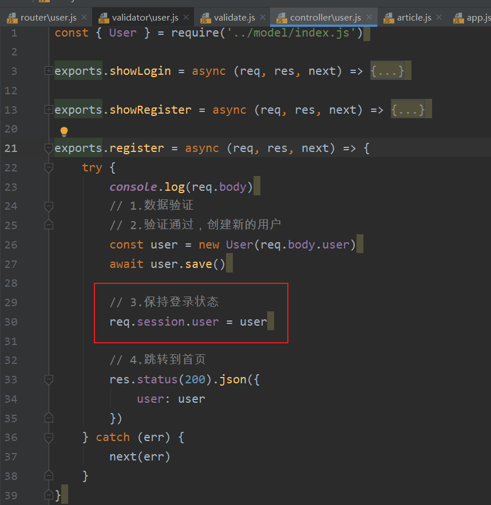Collapse the try block at line 22
This screenshot has height=505, width=491.
(49, 168)
